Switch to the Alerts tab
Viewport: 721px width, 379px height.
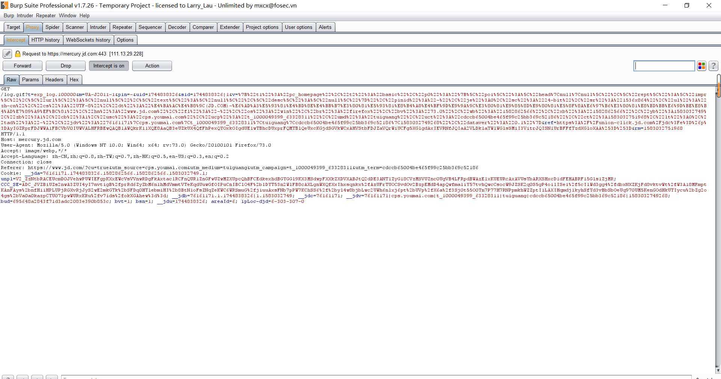pos(325,27)
